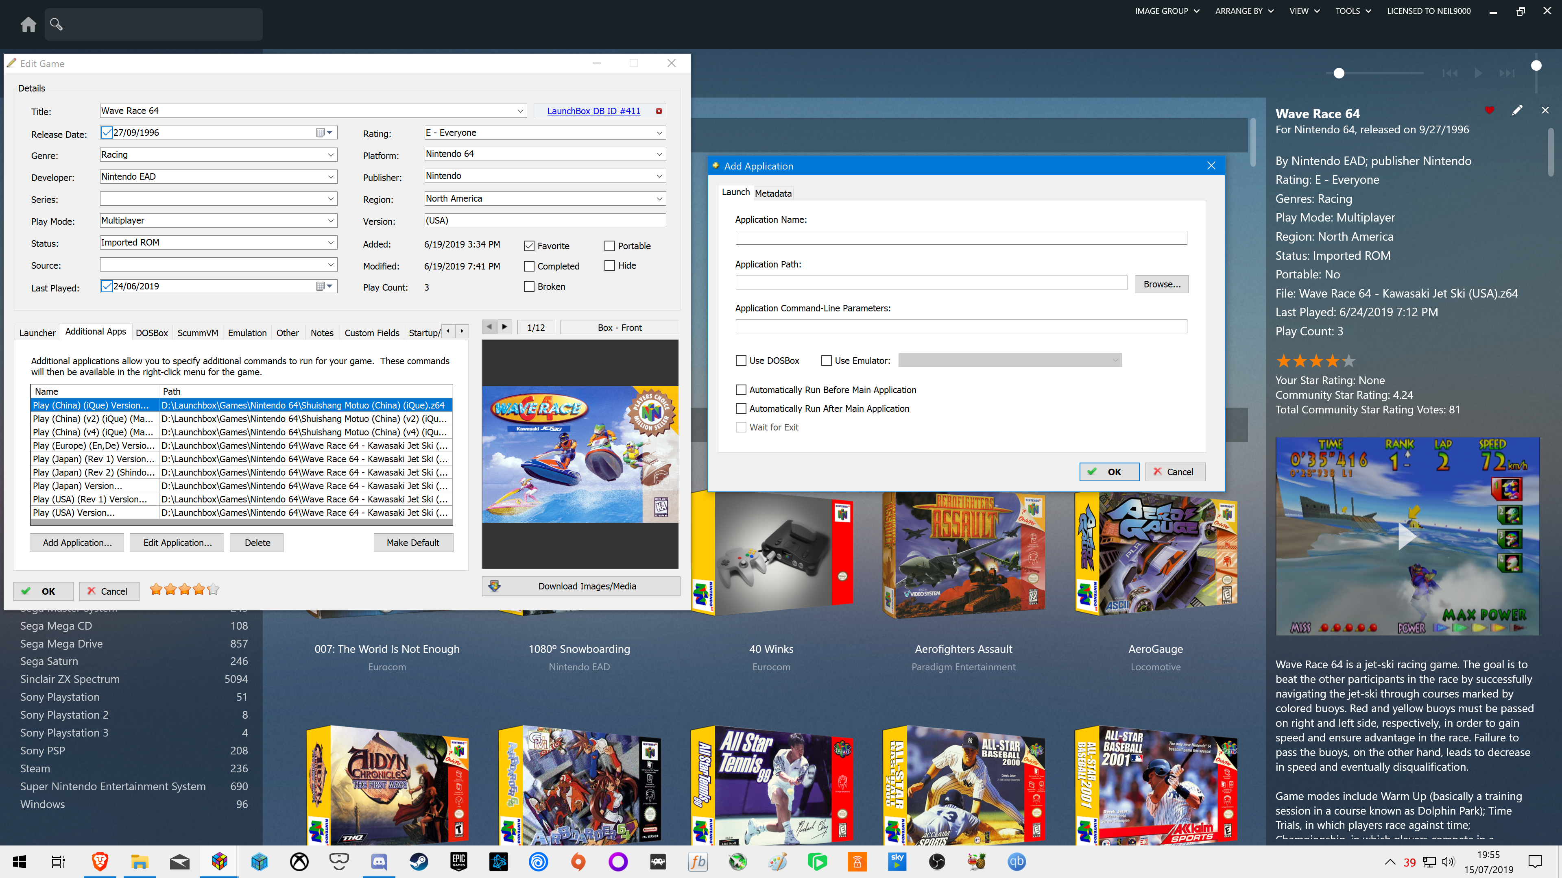This screenshot has height=878, width=1562.
Task: Open Task View on the taskbar
Action: pos(59,862)
